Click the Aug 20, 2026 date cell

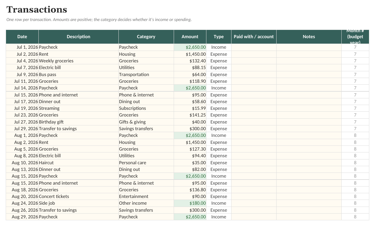pyautogui.click(x=22, y=196)
